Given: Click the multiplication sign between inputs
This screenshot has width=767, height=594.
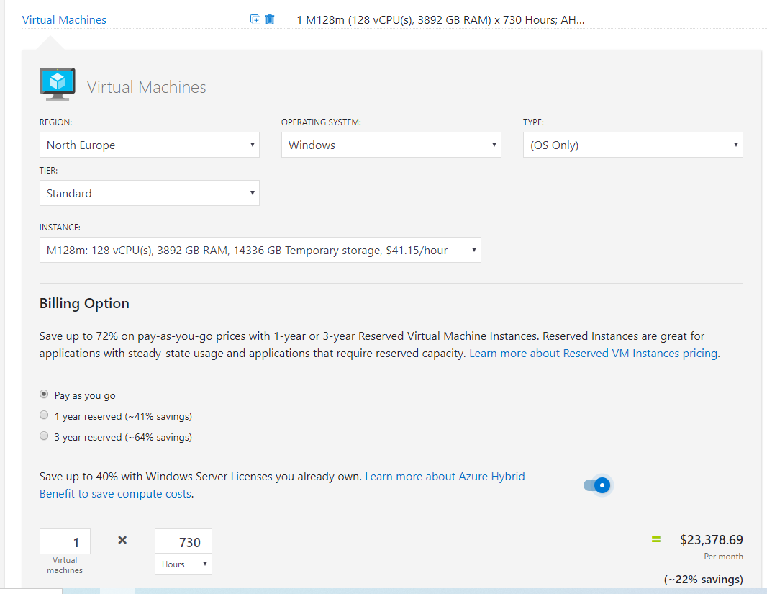Looking at the screenshot, I should point(122,540).
